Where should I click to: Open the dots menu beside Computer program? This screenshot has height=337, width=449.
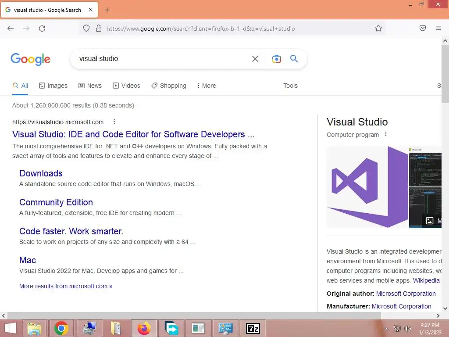coord(386,134)
